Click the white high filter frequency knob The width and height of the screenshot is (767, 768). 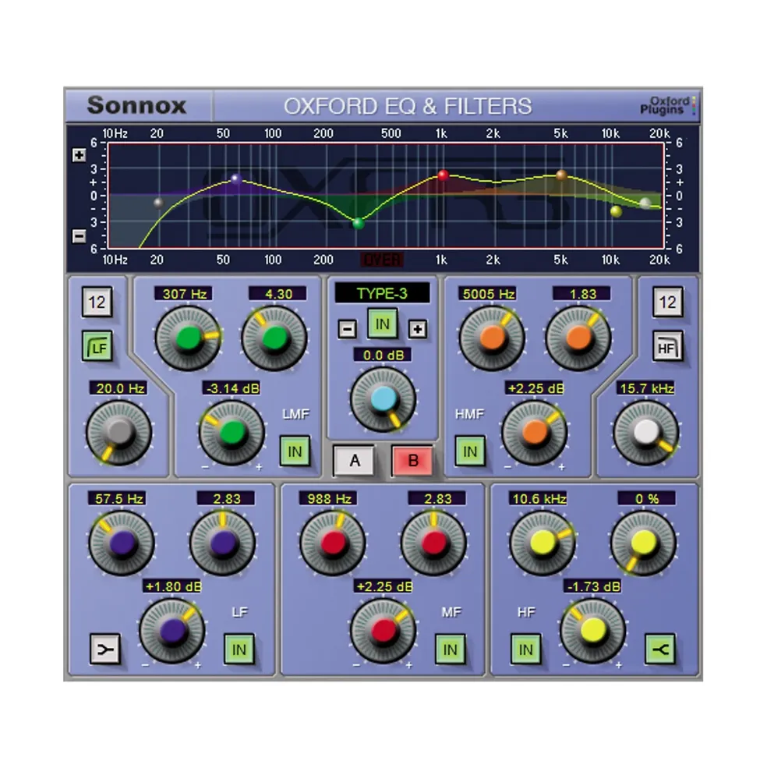click(646, 433)
